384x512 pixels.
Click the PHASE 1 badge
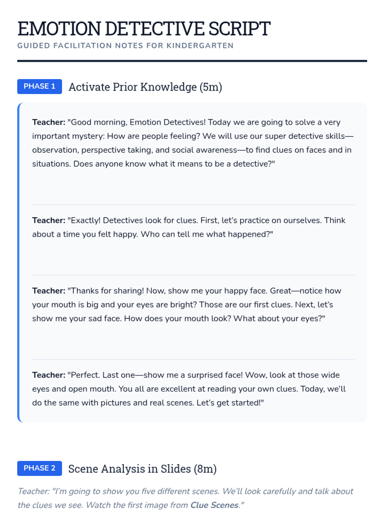pyautogui.click(x=39, y=86)
